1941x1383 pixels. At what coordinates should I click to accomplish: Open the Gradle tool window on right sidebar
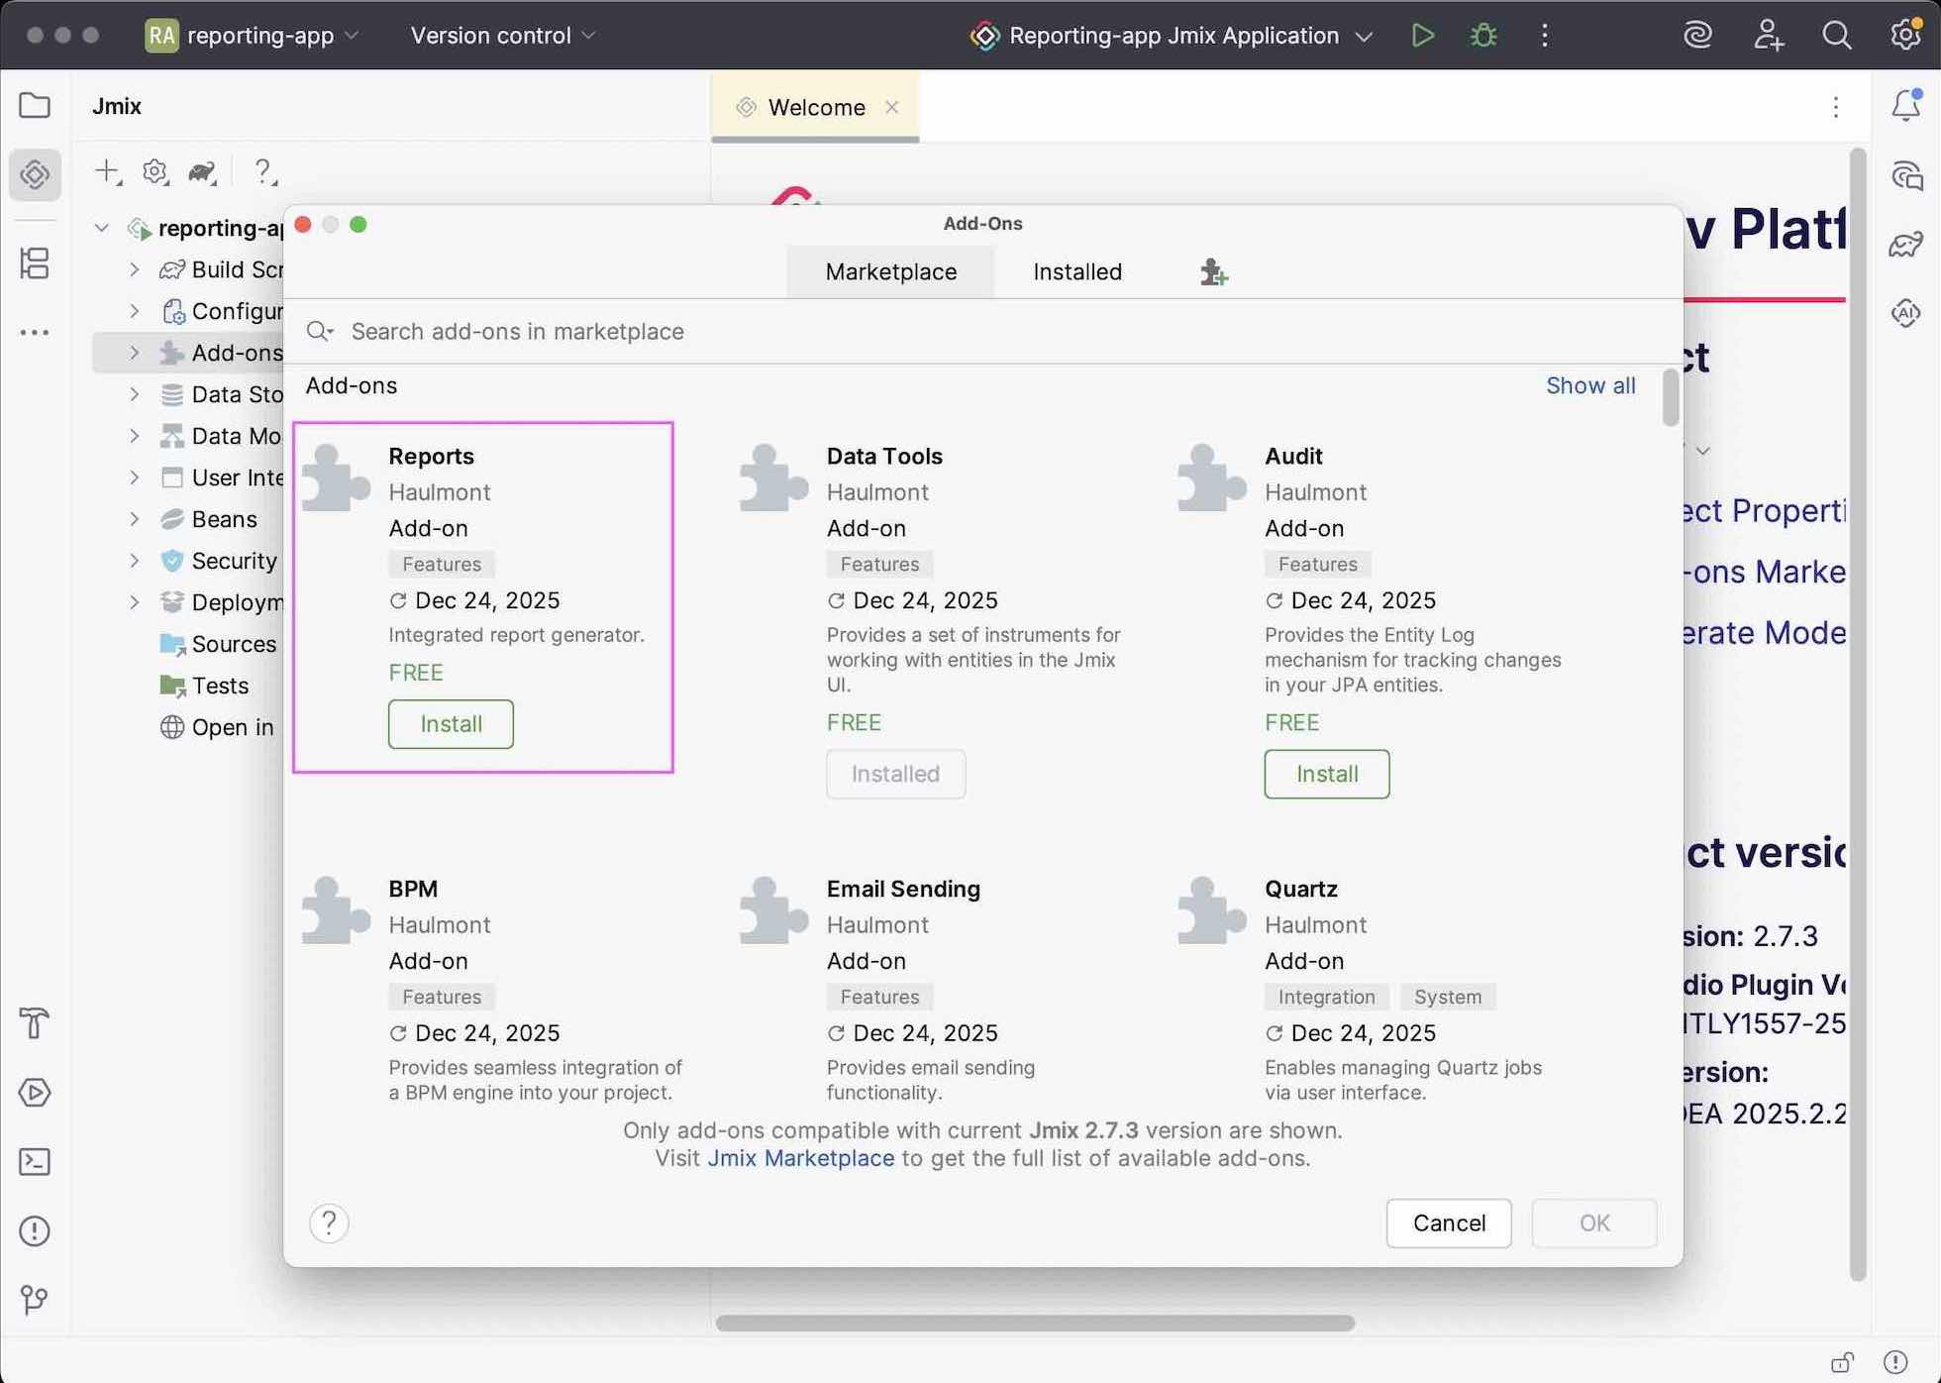click(x=1906, y=244)
